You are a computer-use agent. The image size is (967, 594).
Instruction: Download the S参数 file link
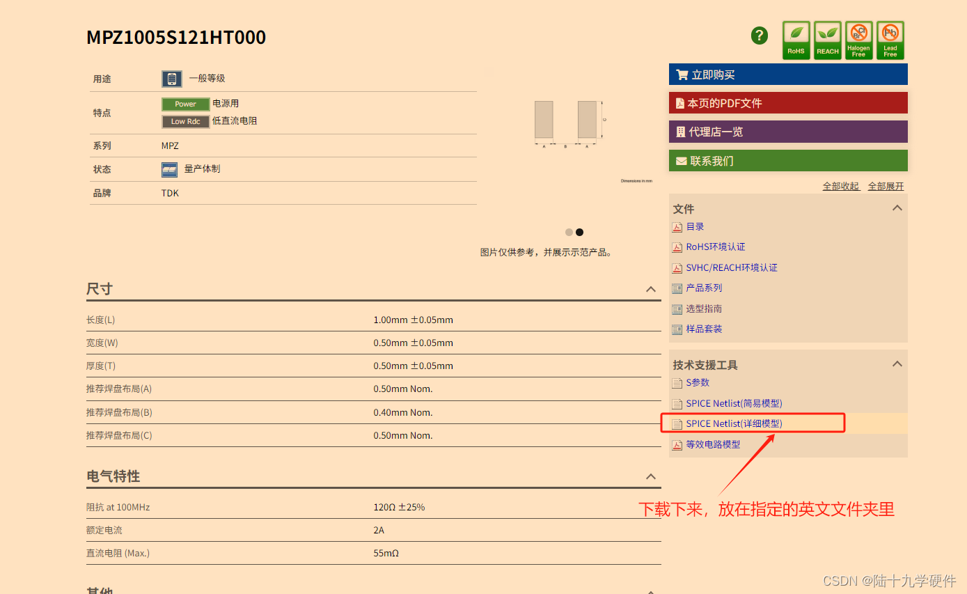[x=698, y=383]
